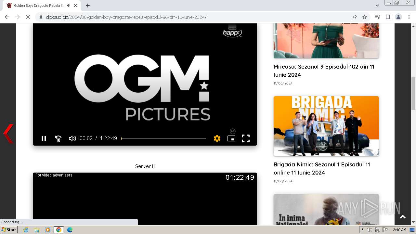The width and height of the screenshot is (416, 234).
Task: Click Mireasa date 11/06/2024
Action: 283,83
